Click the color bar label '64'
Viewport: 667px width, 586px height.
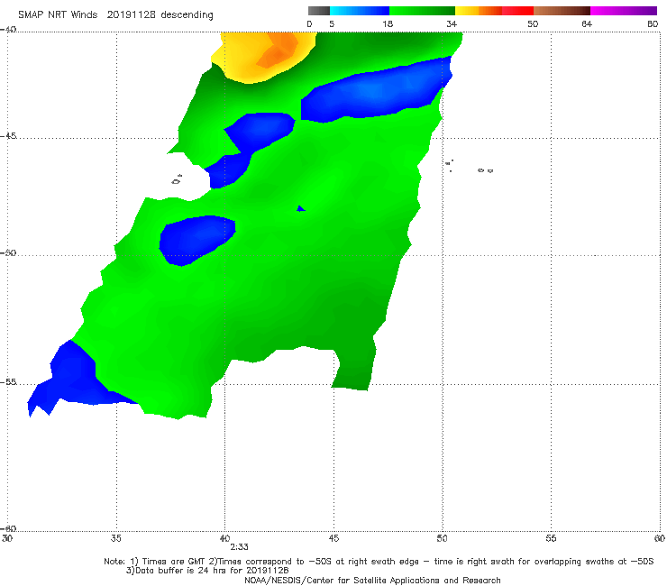(587, 23)
